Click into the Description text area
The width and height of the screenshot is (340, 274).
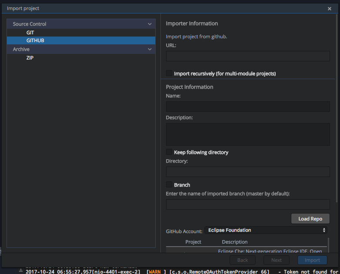pos(248,134)
